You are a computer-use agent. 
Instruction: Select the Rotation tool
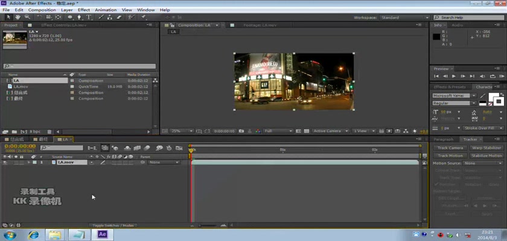(x=39, y=17)
